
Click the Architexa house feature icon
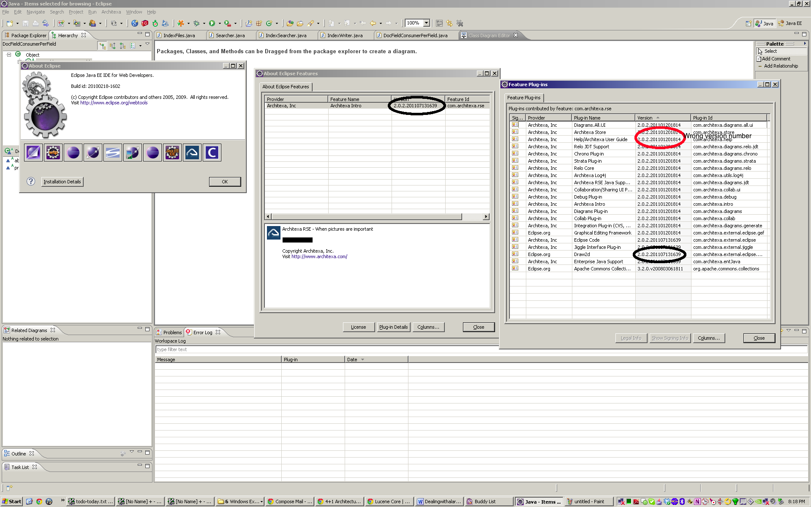[x=192, y=153]
